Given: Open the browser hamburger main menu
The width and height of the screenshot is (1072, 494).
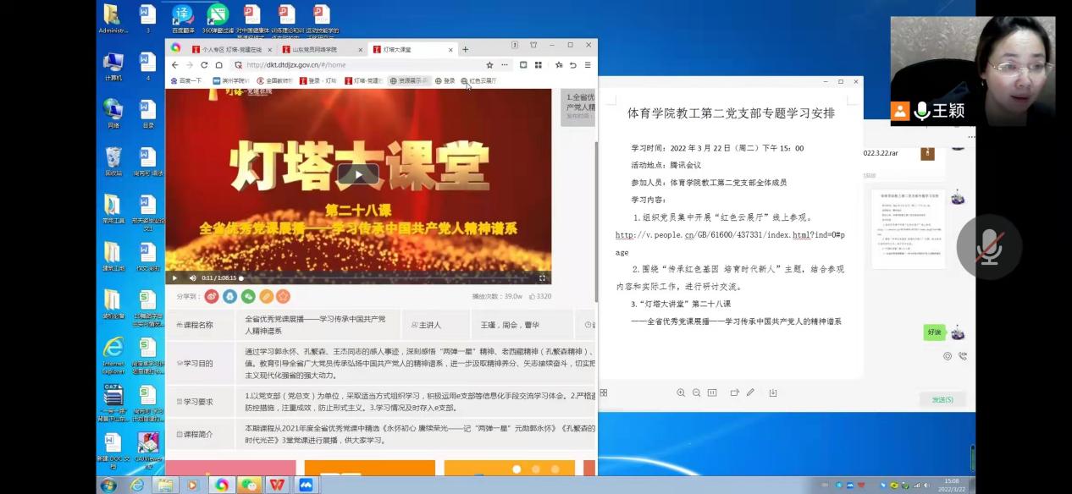Looking at the screenshot, I should coord(588,65).
